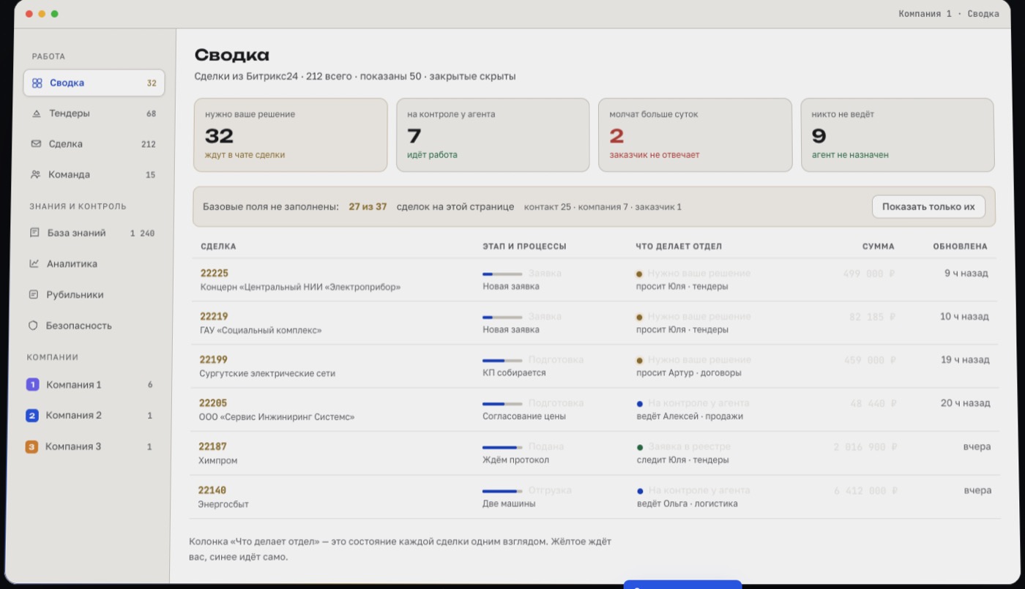Click the ОБНОВЛЕНА column header
Image resolution: width=1025 pixels, height=589 pixels.
pyautogui.click(x=960, y=247)
